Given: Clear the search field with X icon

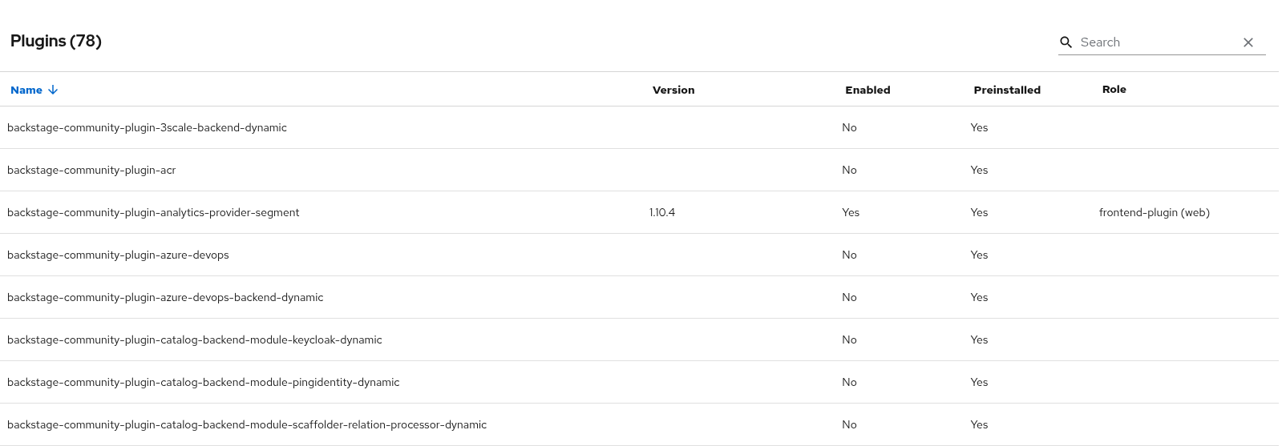Looking at the screenshot, I should [x=1248, y=42].
